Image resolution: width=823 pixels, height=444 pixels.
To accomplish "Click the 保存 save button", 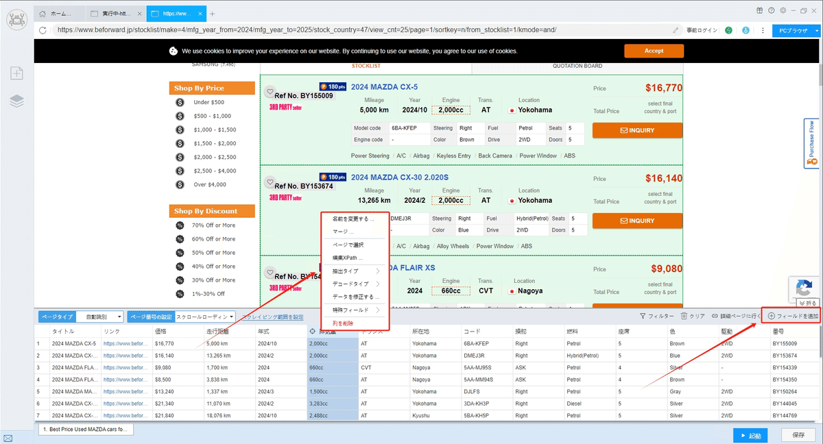I will coord(798,435).
